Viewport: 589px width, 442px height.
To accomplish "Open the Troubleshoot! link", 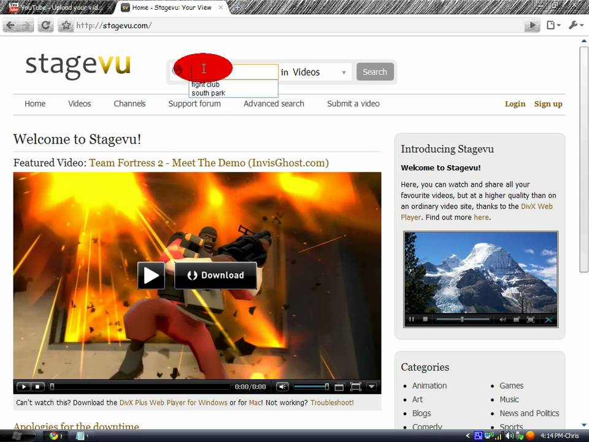I will point(332,403).
